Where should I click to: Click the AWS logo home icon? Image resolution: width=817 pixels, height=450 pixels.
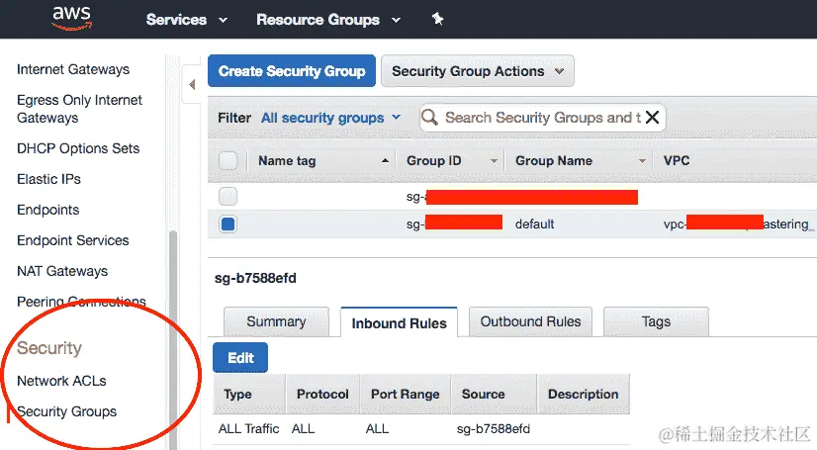[x=72, y=18]
